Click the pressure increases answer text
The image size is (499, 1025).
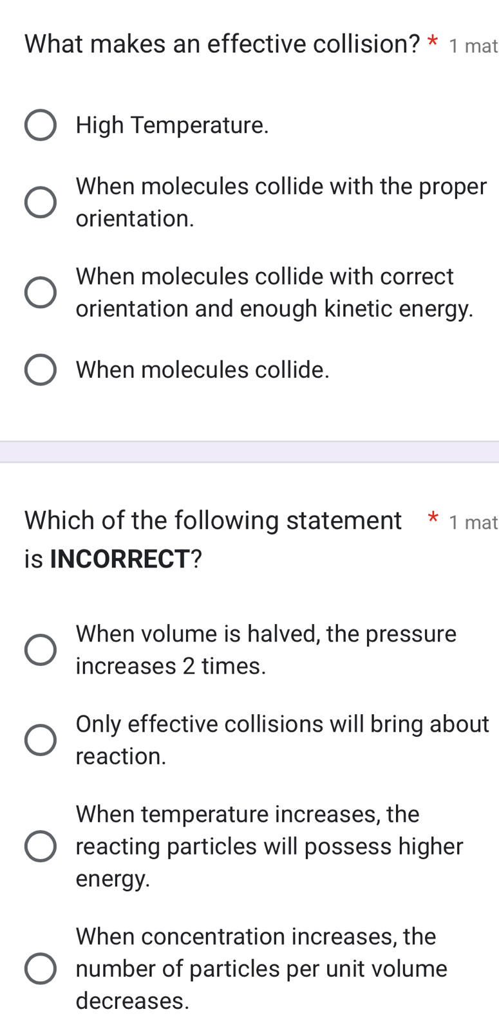pyautogui.click(x=264, y=650)
